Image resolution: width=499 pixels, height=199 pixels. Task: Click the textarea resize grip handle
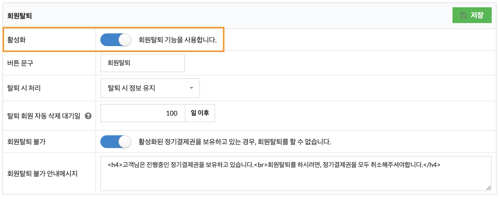click(x=488, y=188)
